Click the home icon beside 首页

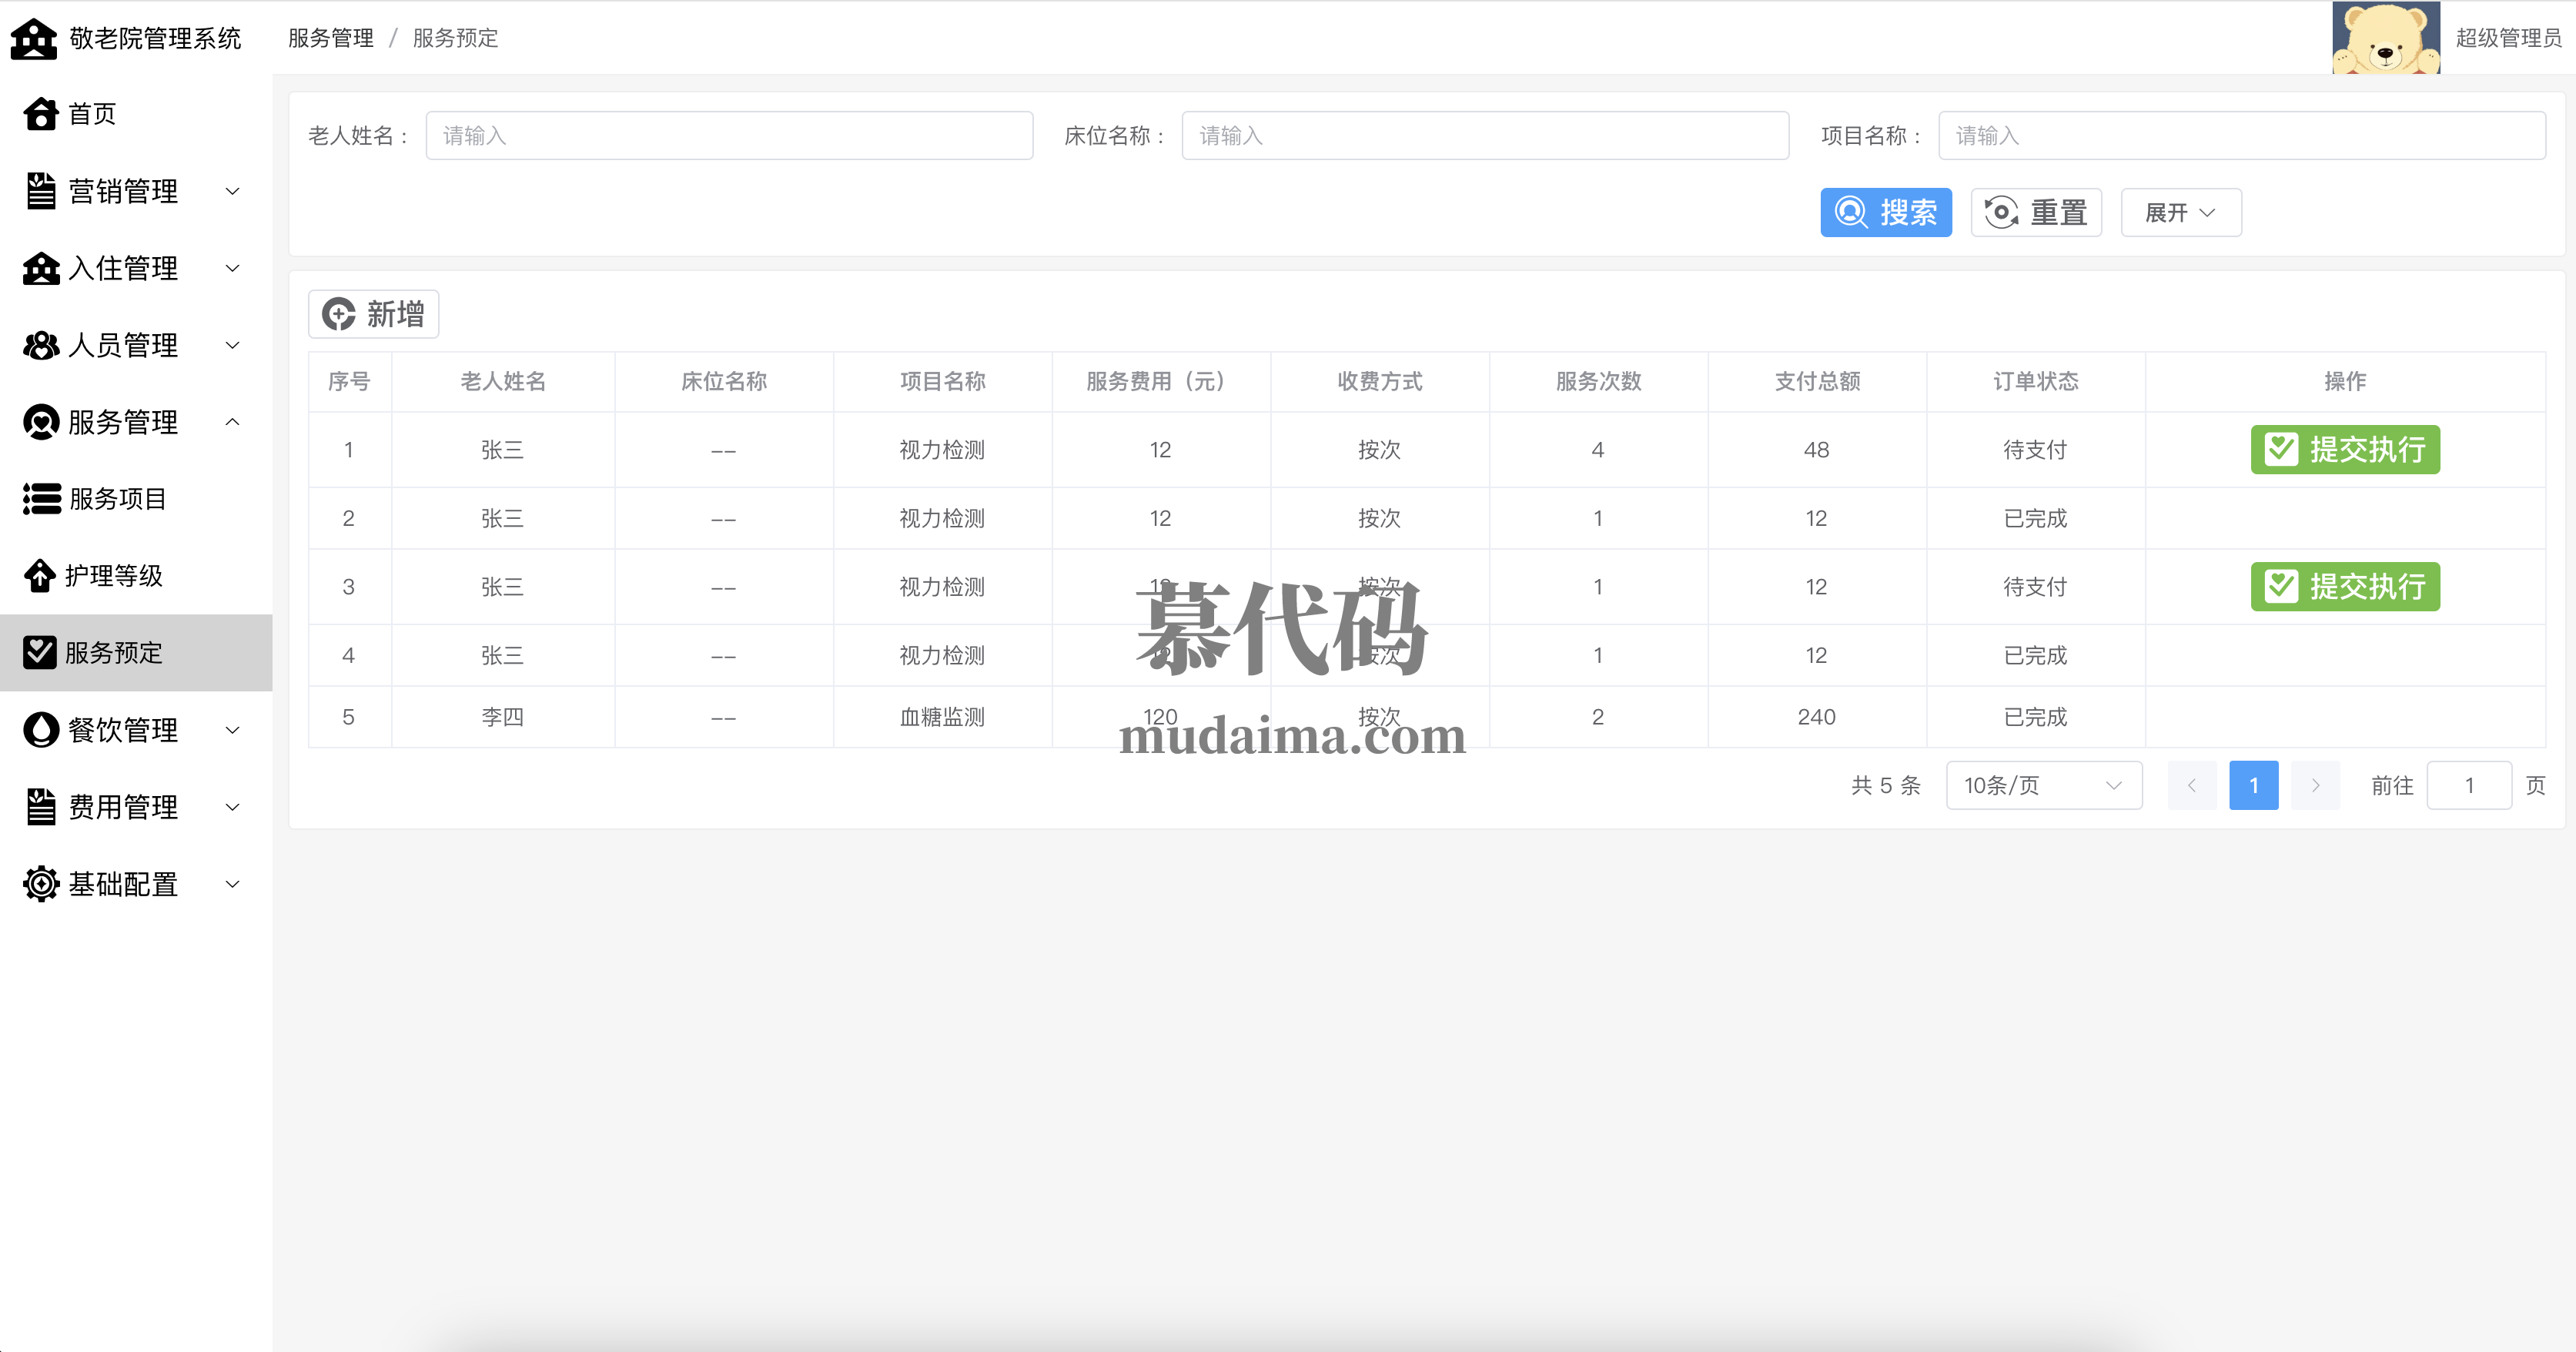tap(41, 114)
